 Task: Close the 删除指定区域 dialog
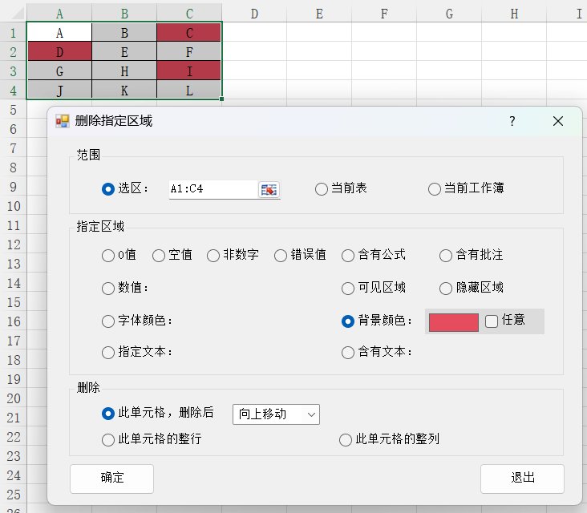click(558, 121)
